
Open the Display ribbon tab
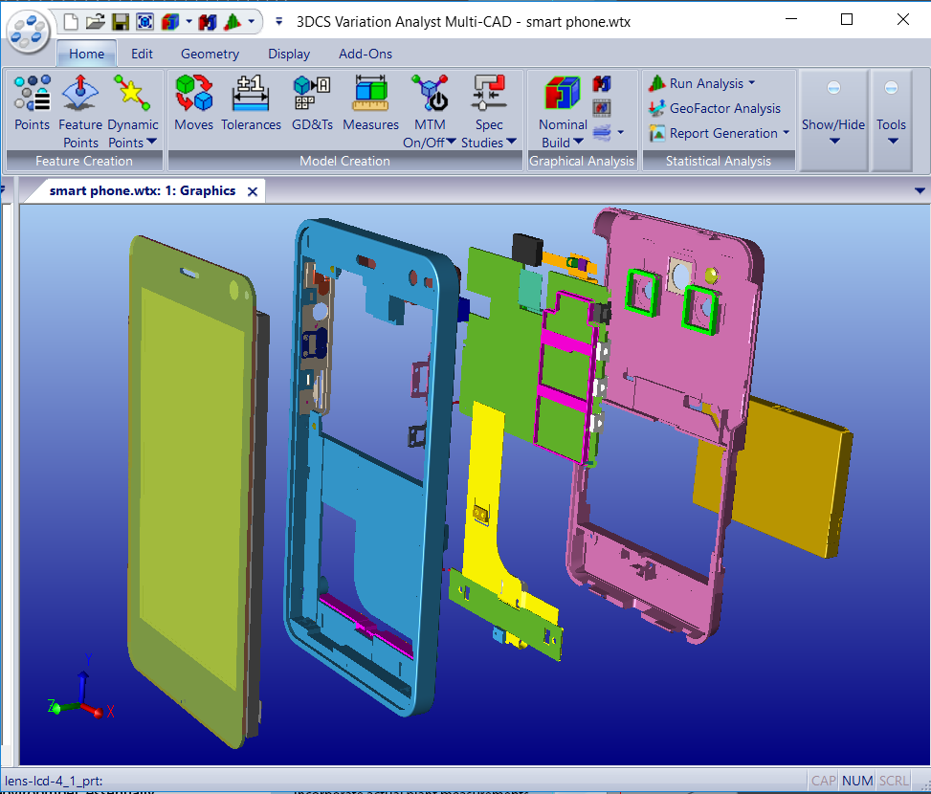pyautogui.click(x=288, y=54)
